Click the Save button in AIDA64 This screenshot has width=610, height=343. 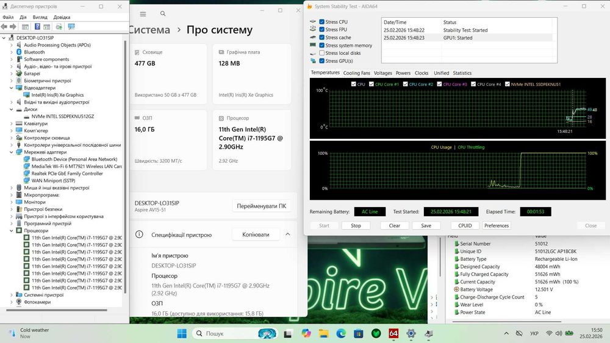click(426, 225)
